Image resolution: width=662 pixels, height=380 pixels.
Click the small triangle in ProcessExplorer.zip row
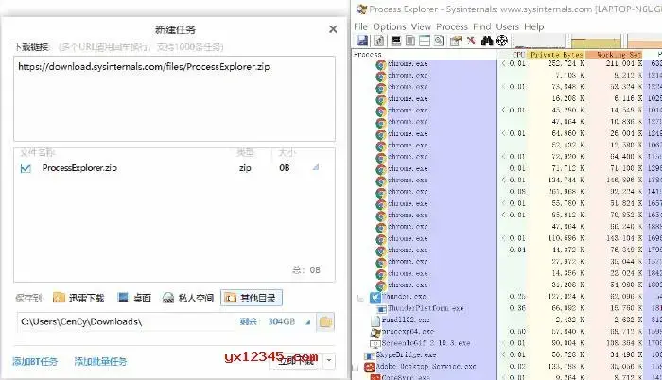click(x=316, y=167)
